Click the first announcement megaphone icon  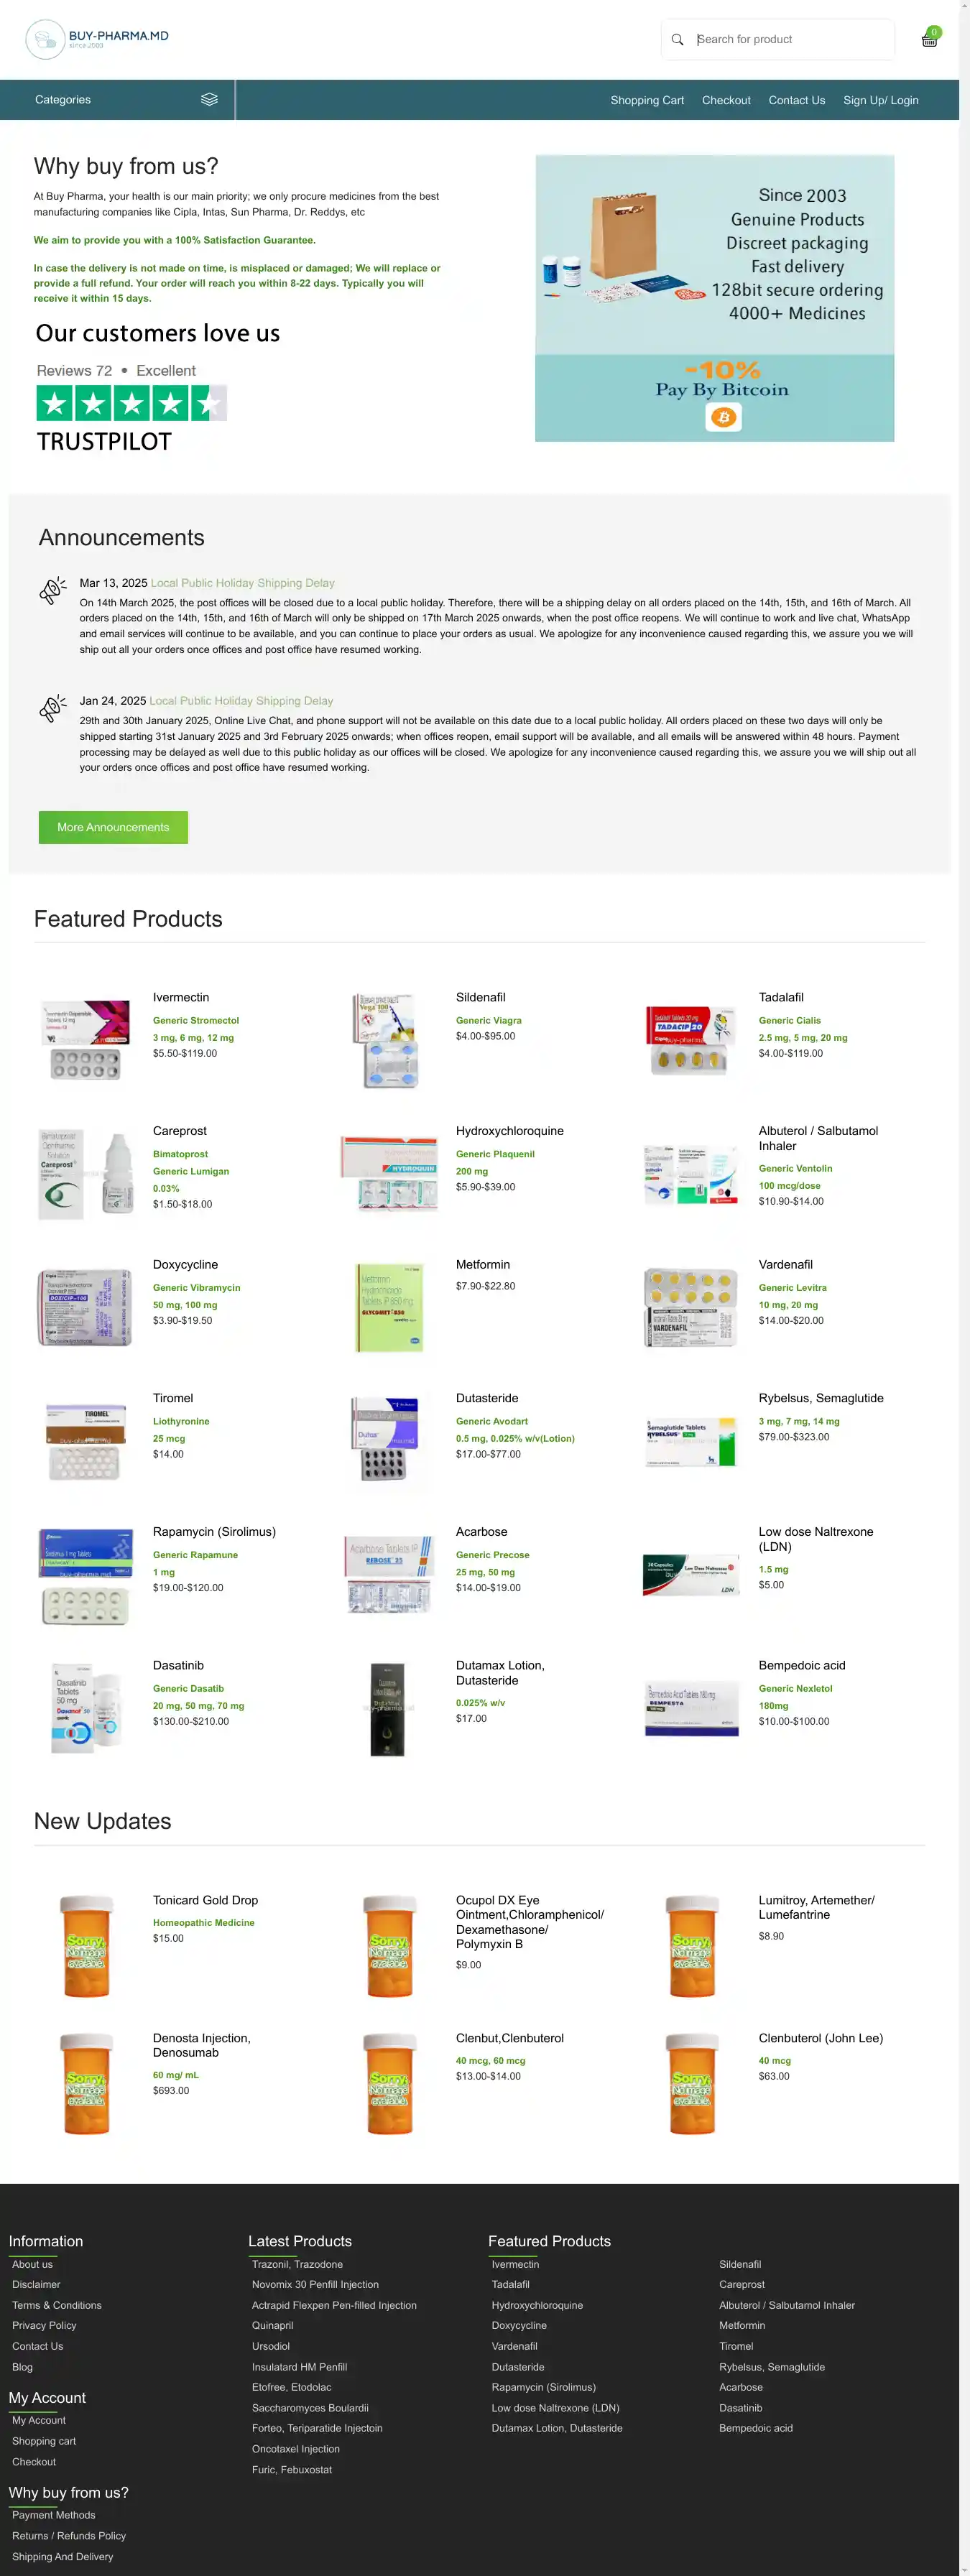point(53,590)
